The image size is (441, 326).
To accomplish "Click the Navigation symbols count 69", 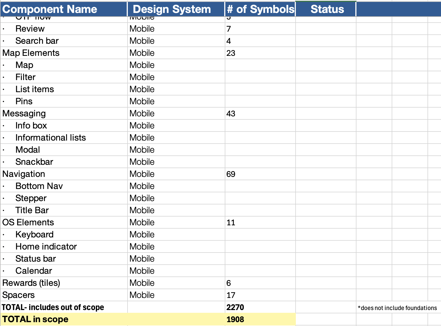I will click(x=231, y=174).
